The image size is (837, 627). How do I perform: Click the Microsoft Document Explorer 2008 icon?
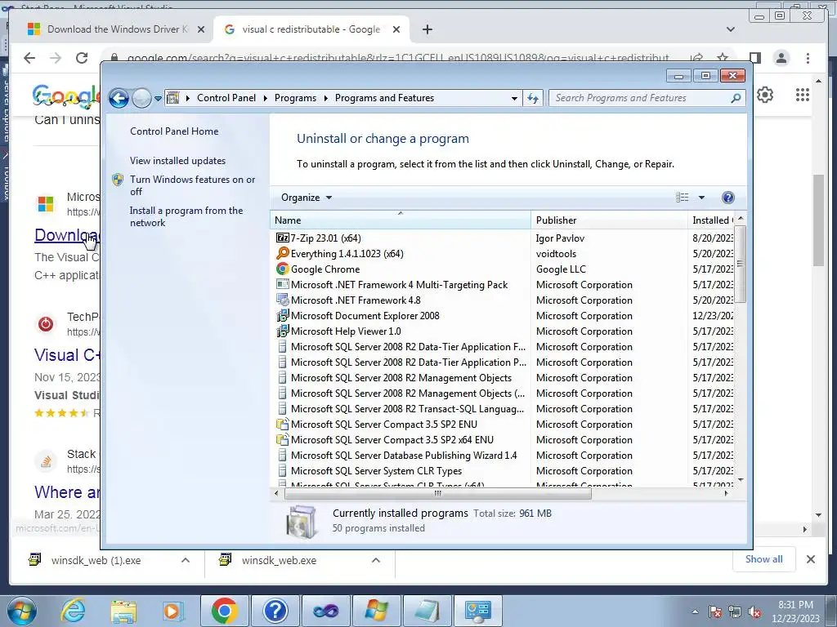[x=282, y=315]
